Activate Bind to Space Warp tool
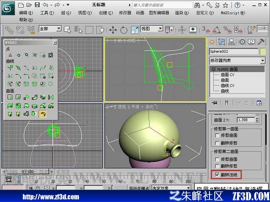270x202 pixels. tap(31, 29)
